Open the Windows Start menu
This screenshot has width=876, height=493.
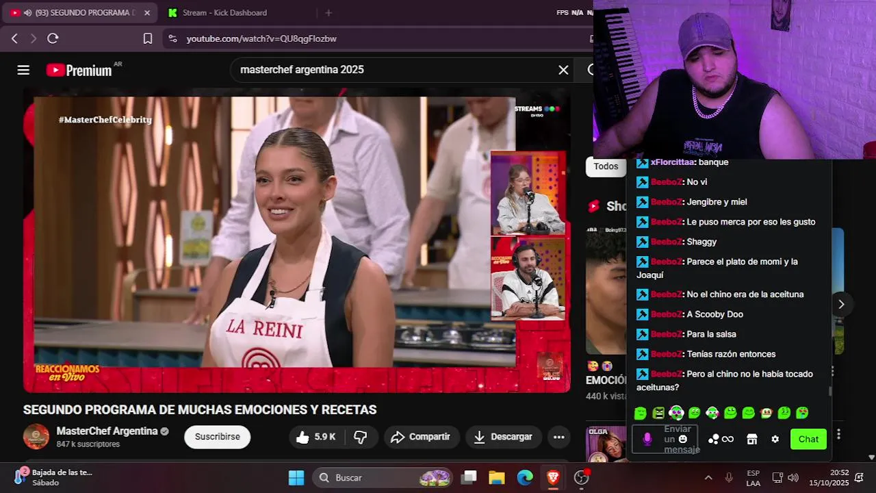pyautogui.click(x=296, y=477)
